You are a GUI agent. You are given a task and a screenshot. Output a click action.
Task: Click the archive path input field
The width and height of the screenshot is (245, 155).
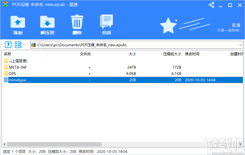(x=137, y=45)
